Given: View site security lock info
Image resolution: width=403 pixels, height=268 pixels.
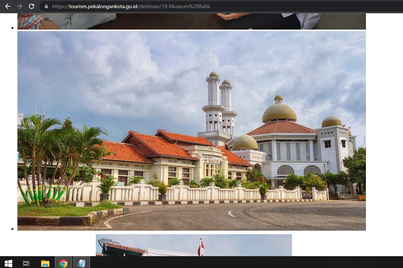Looking at the screenshot, I should click(x=46, y=6).
